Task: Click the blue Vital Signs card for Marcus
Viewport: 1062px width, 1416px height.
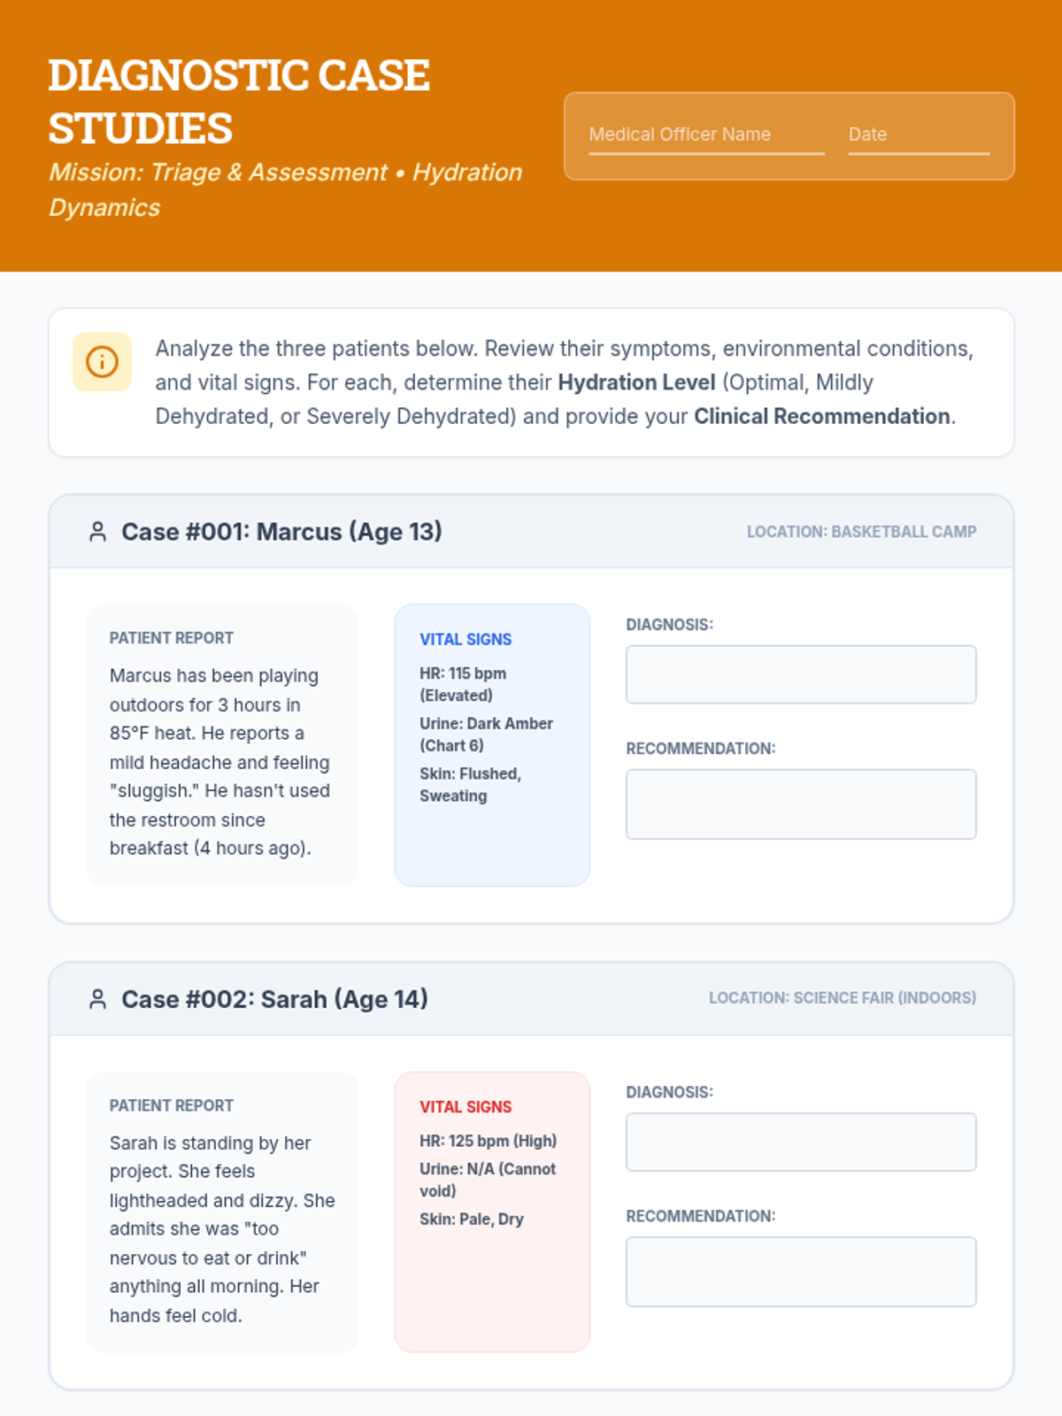Action: [491, 743]
